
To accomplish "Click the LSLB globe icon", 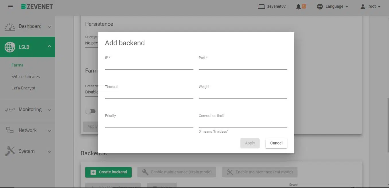I will coord(10,47).
